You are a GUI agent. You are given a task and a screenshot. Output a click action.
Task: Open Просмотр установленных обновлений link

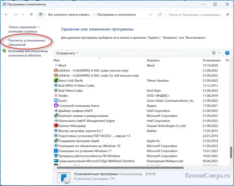pyautogui.click(x=27, y=42)
